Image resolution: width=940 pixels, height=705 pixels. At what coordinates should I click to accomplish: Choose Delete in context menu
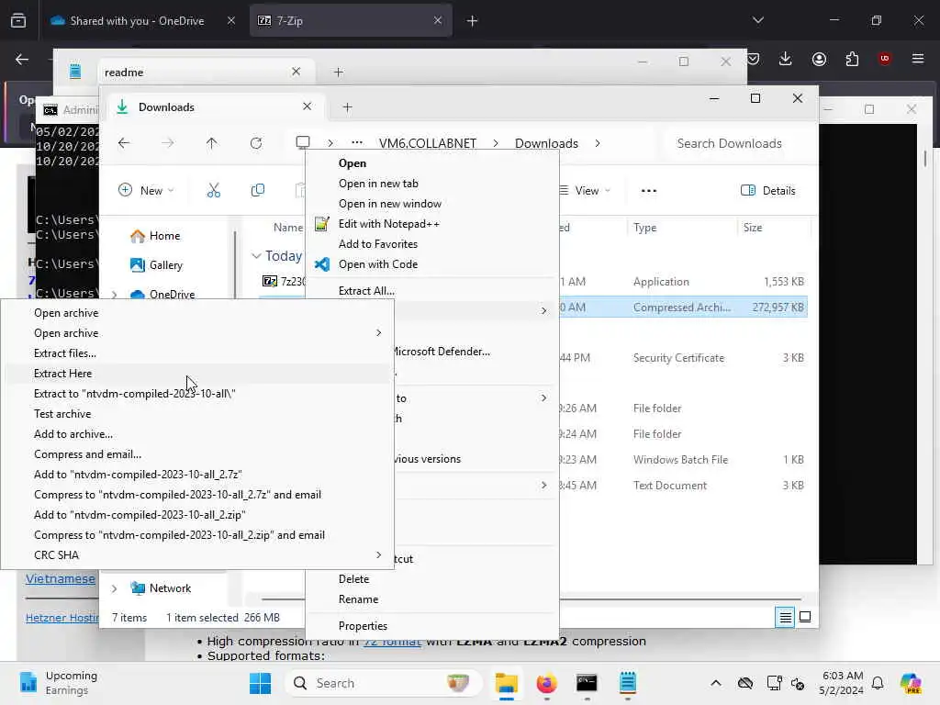432,579
